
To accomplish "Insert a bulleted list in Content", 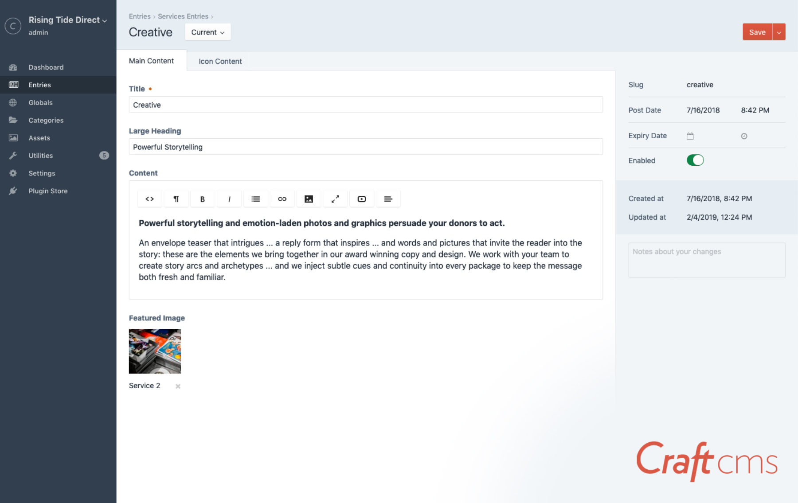I will 255,199.
